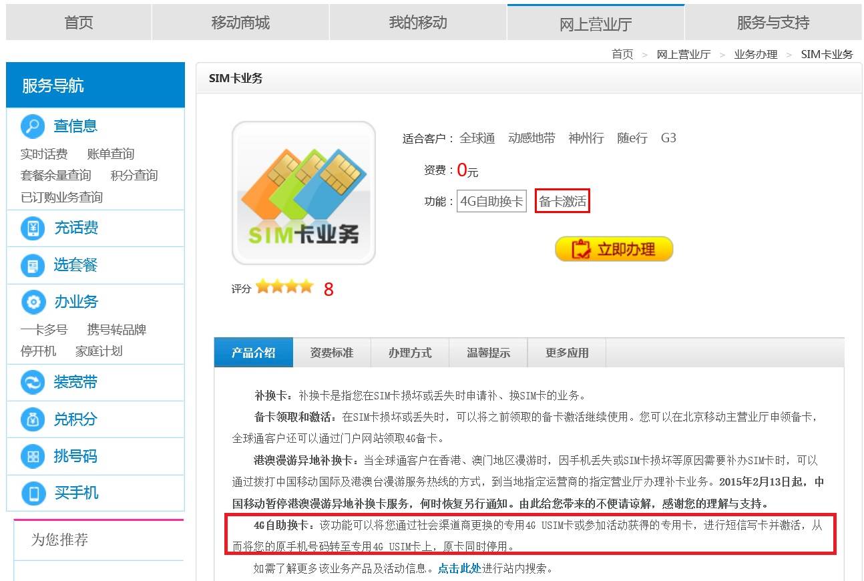Click the 动感地带 customer type text
The image size is (864, 581).
531,138
